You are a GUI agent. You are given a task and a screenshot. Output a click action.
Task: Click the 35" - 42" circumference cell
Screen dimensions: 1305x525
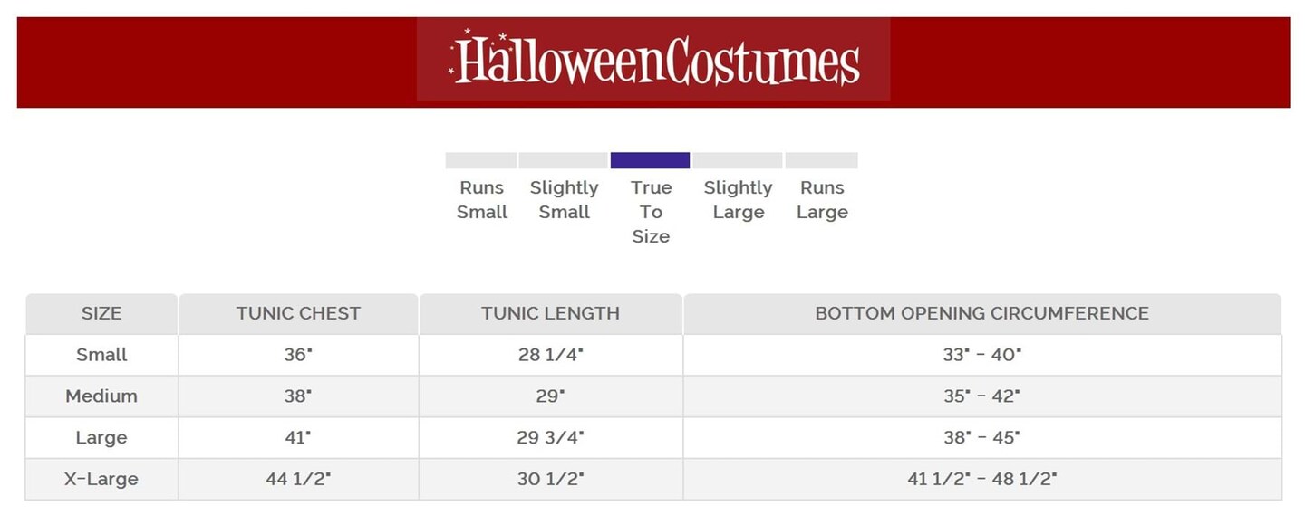tap(981, 396)
